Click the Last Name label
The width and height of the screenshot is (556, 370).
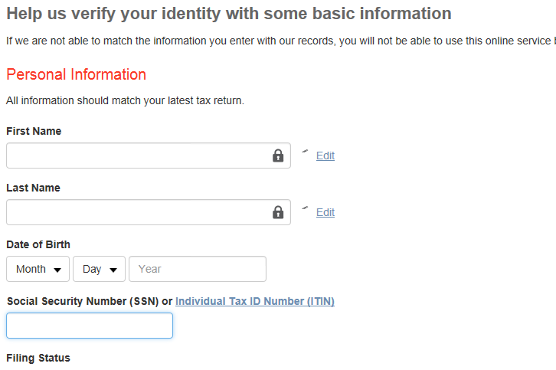click(x=33, y=188)
